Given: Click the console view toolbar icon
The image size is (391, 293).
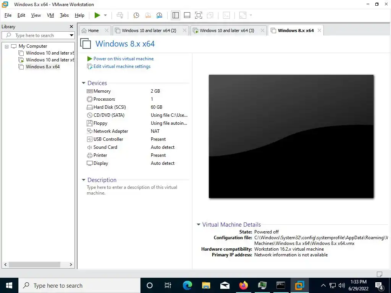Looking at the screenshot, I should point(226,15).
